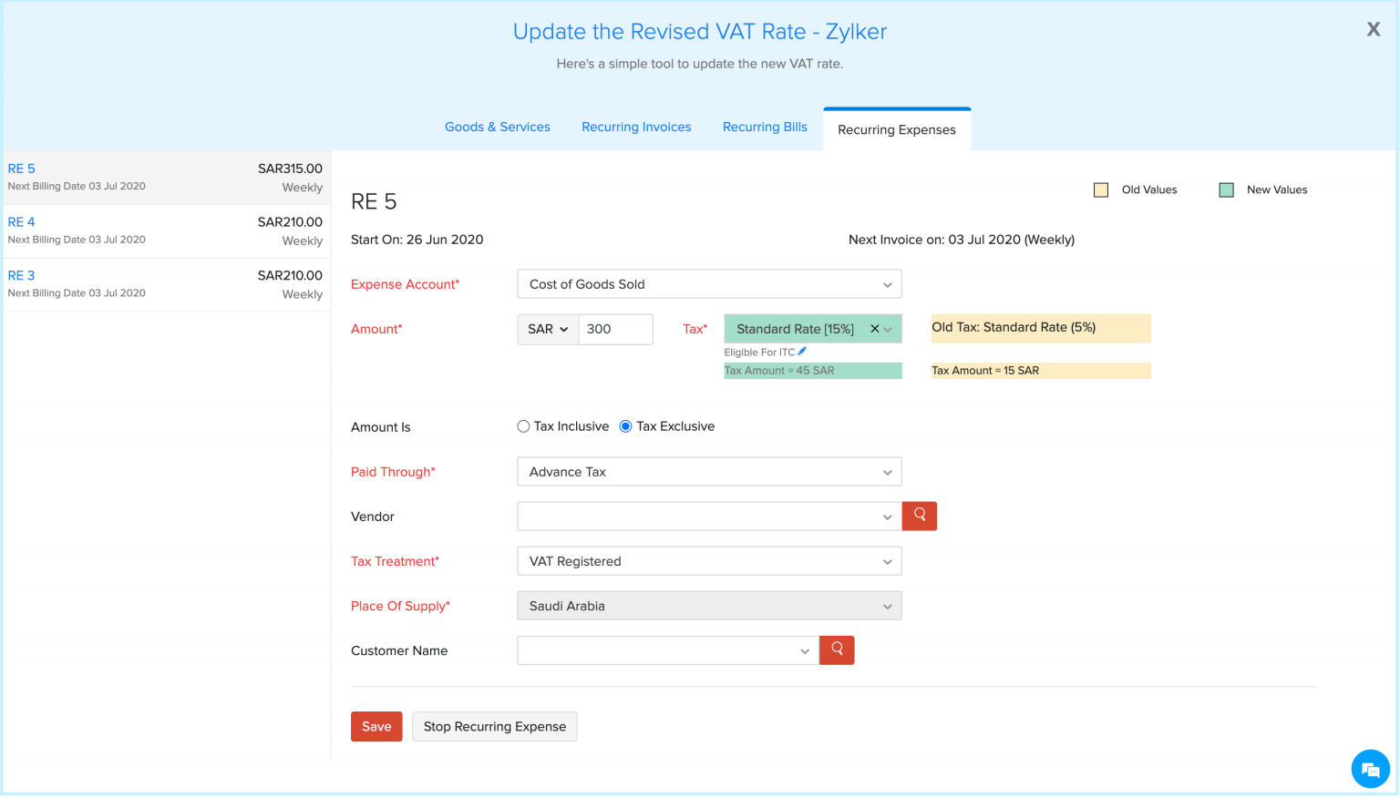The image size is (1400, 798).
Task: Close the VAT update dialog
Action: tap(1373, 30)
